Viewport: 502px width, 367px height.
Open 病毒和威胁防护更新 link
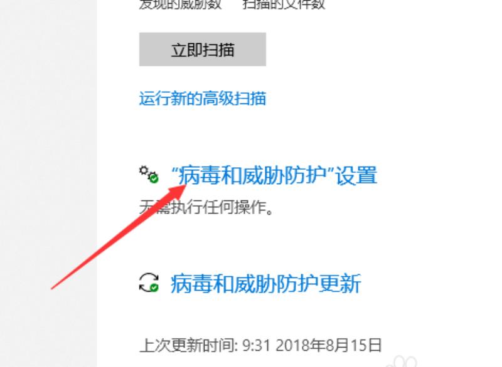[x=266, y=284]
